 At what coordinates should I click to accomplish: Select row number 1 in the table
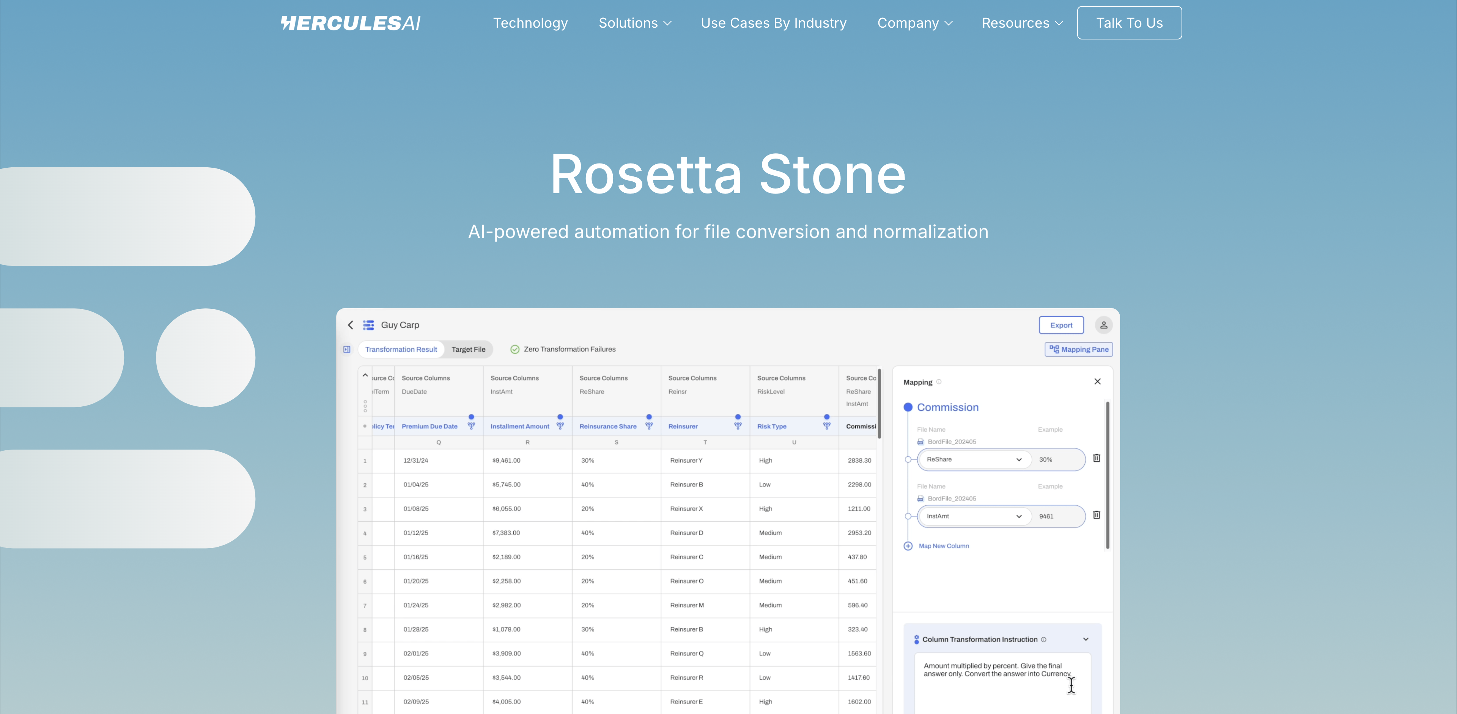365,461
